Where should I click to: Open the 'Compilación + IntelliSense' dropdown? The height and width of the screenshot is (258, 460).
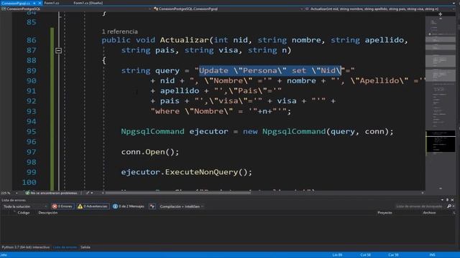click(x=181, y=206)
